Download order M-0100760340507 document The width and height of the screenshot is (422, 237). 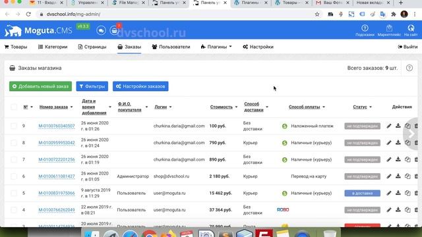coord(398,126)
